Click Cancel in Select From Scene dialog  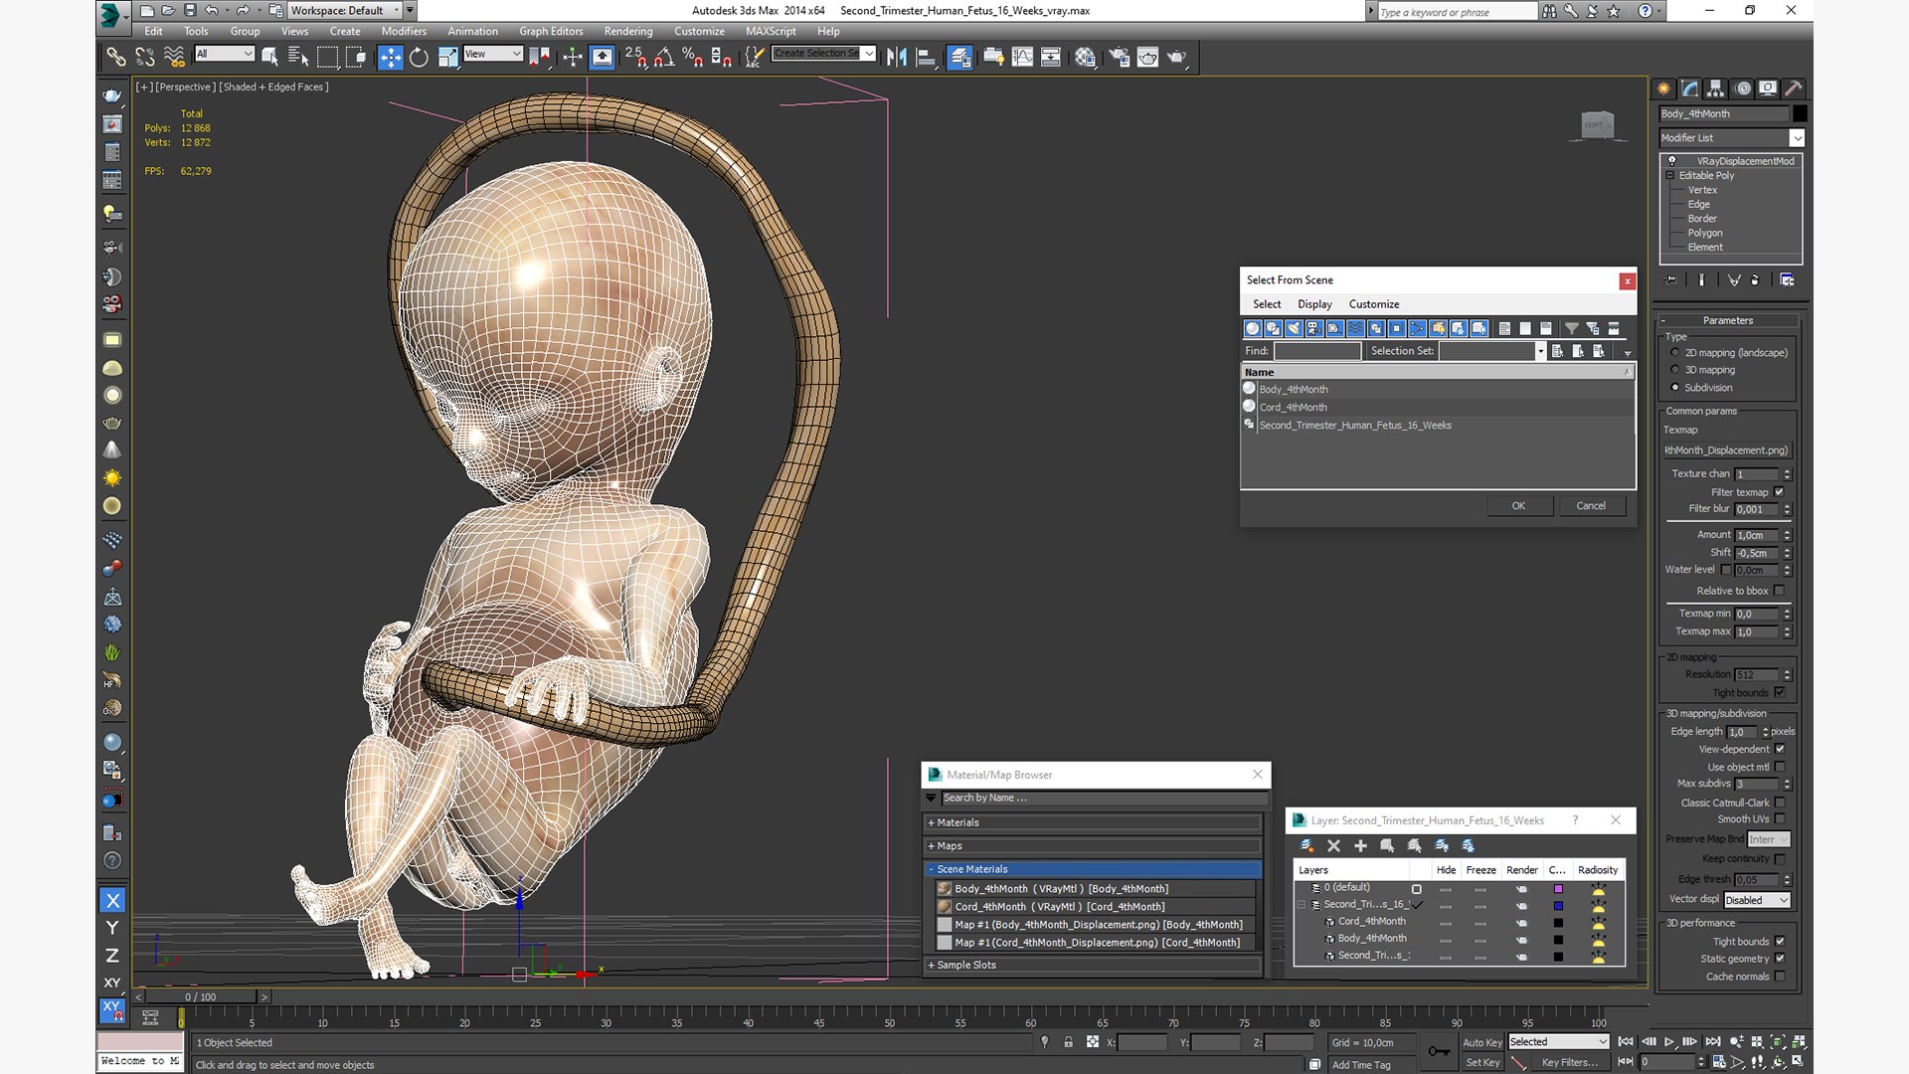click(1591, 506)
